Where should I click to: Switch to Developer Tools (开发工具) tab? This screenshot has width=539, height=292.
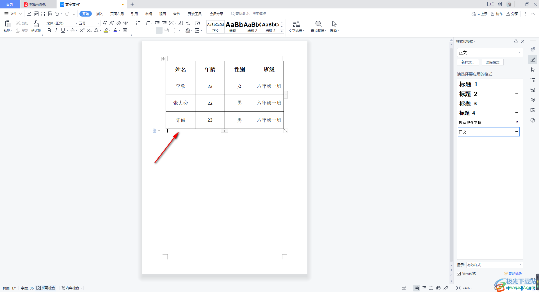195,14
